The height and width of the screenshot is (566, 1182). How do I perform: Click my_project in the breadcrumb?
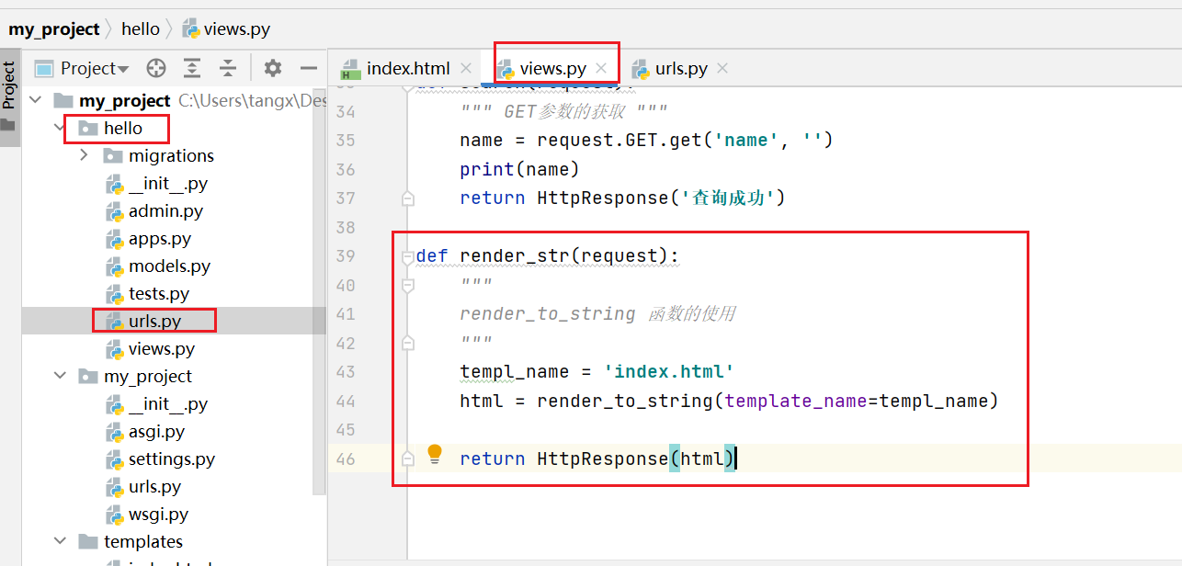tap(54, 28)
